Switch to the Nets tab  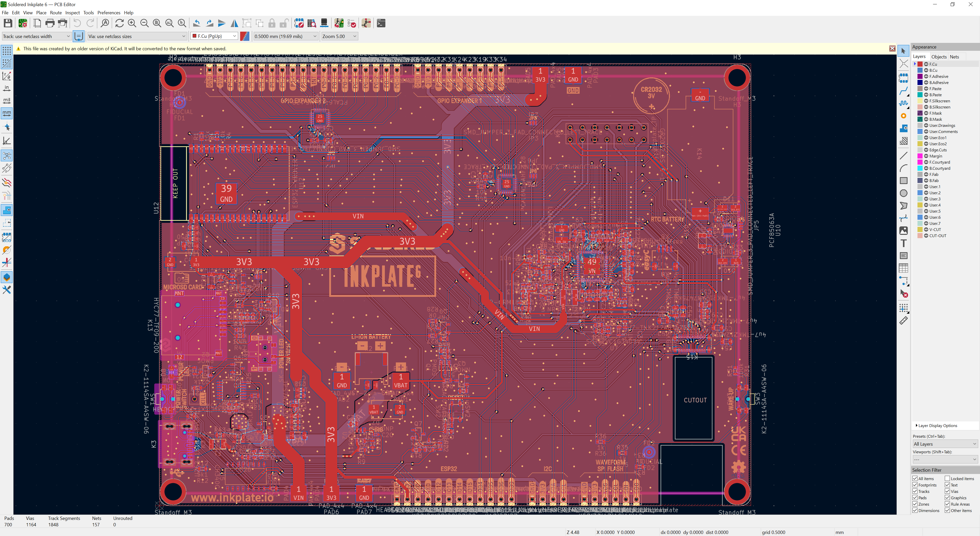(x=954, y=57)
